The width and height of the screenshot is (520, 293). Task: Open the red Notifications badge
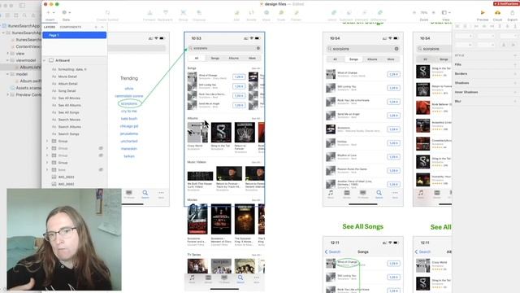(x=506, y=3)
